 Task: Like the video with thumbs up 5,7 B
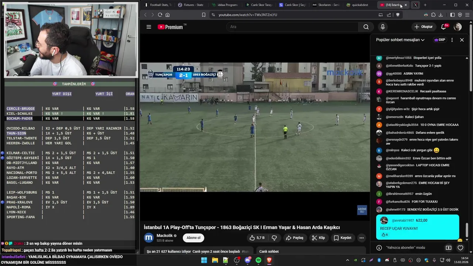tap(257, 238)
